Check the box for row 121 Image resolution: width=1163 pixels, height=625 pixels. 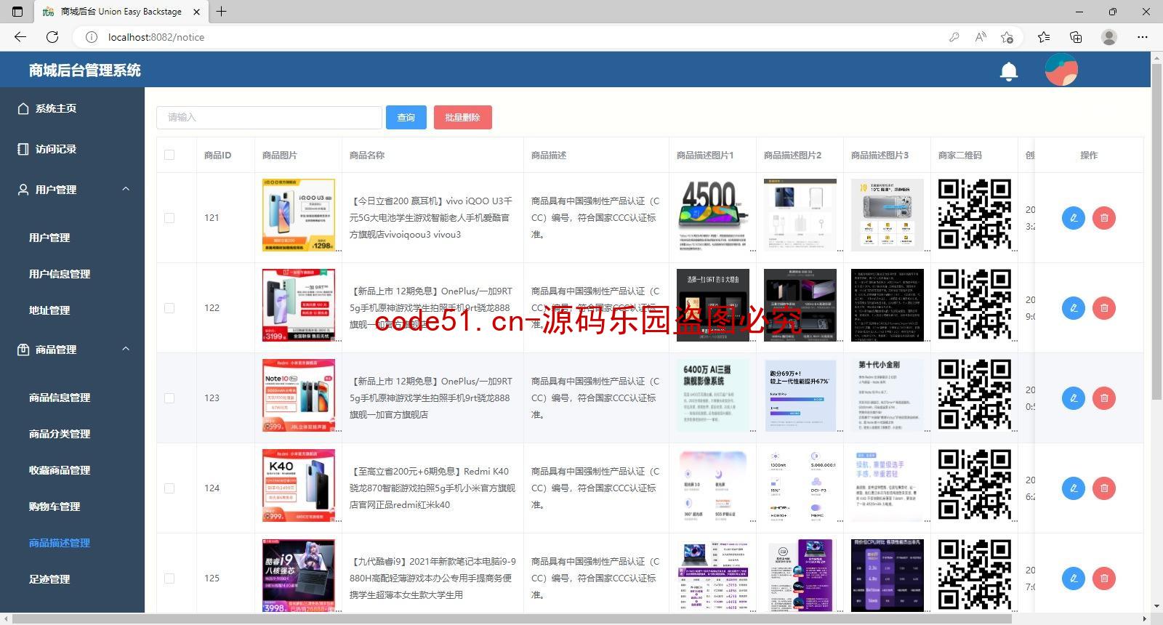[169, 218]
